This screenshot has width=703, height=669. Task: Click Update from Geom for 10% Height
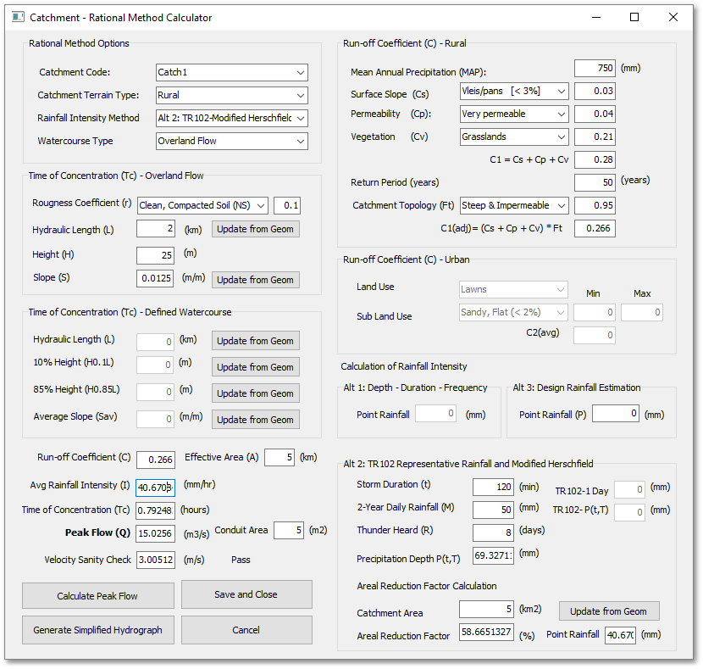click(x=256, y=367)
